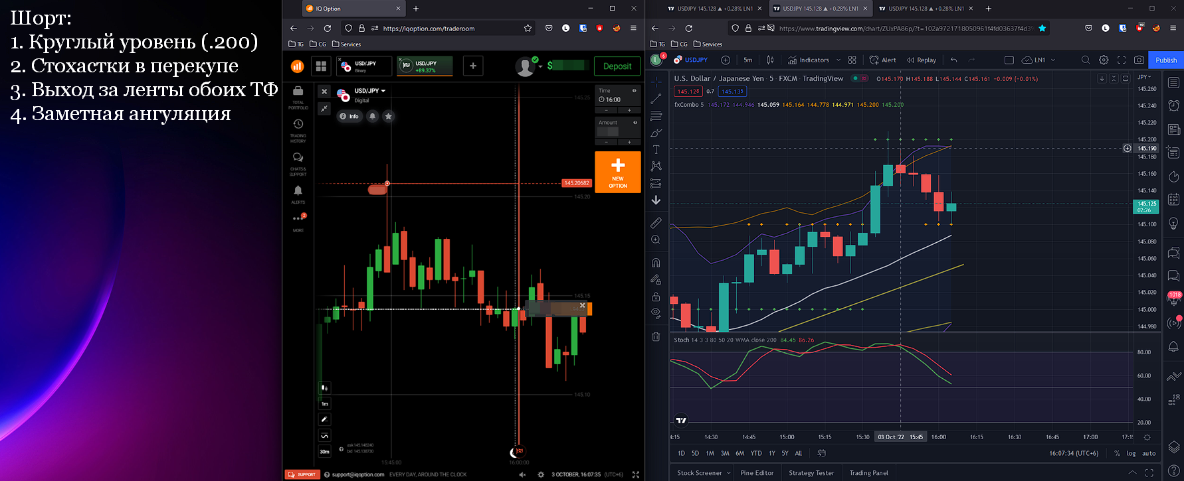Viewport: 1184px width, 481px height.
Task: Open the TradingView quick search magnifier
Action: click(1086, 60)
